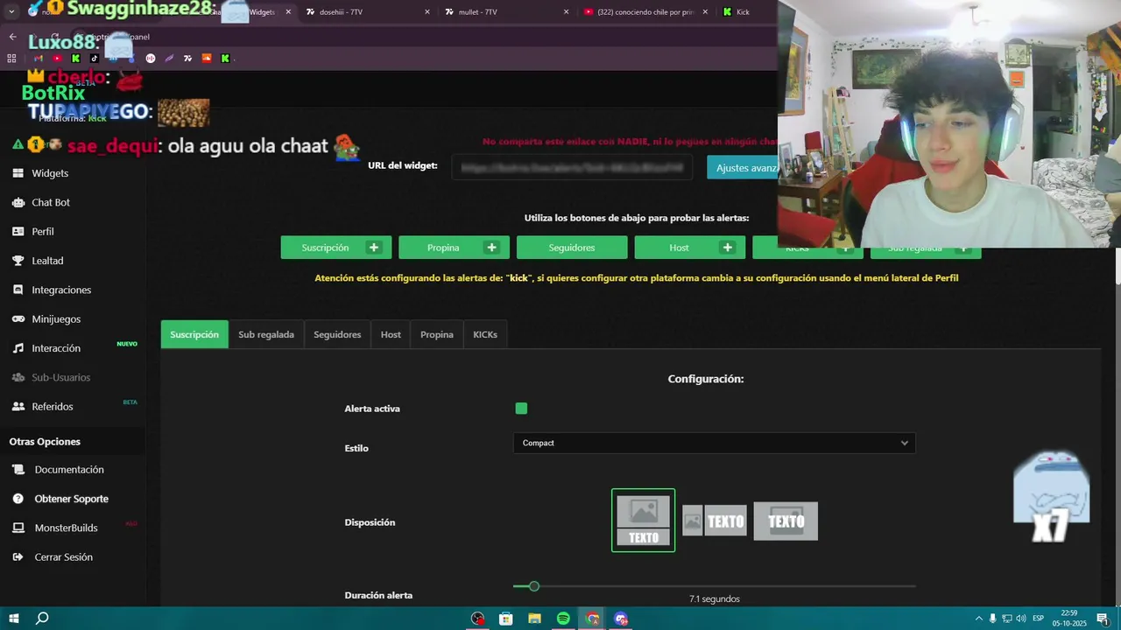This screenshot has height=630, width=1121.
Task: Click the Ajustes avanzados button
Action: pyautogui.click(x=743, y=168)
